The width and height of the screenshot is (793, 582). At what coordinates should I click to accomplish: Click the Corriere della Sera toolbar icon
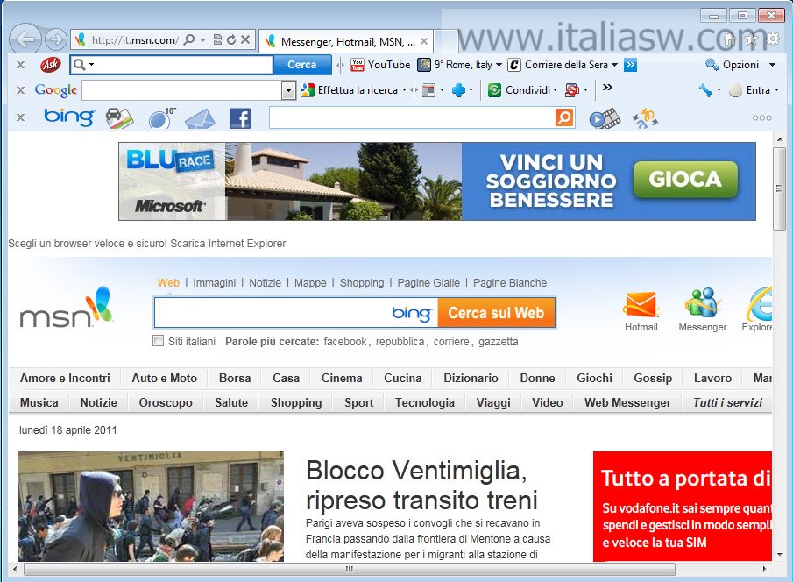(x=513, y=65)
